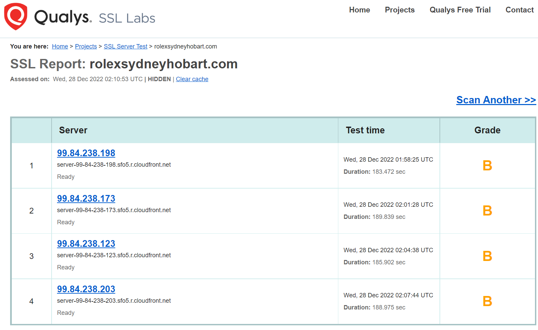The width and height of the screenshot is (538, 330).
Task: Click the B grade for server 1
Action: pyautogui.click(x=487, y=166)
